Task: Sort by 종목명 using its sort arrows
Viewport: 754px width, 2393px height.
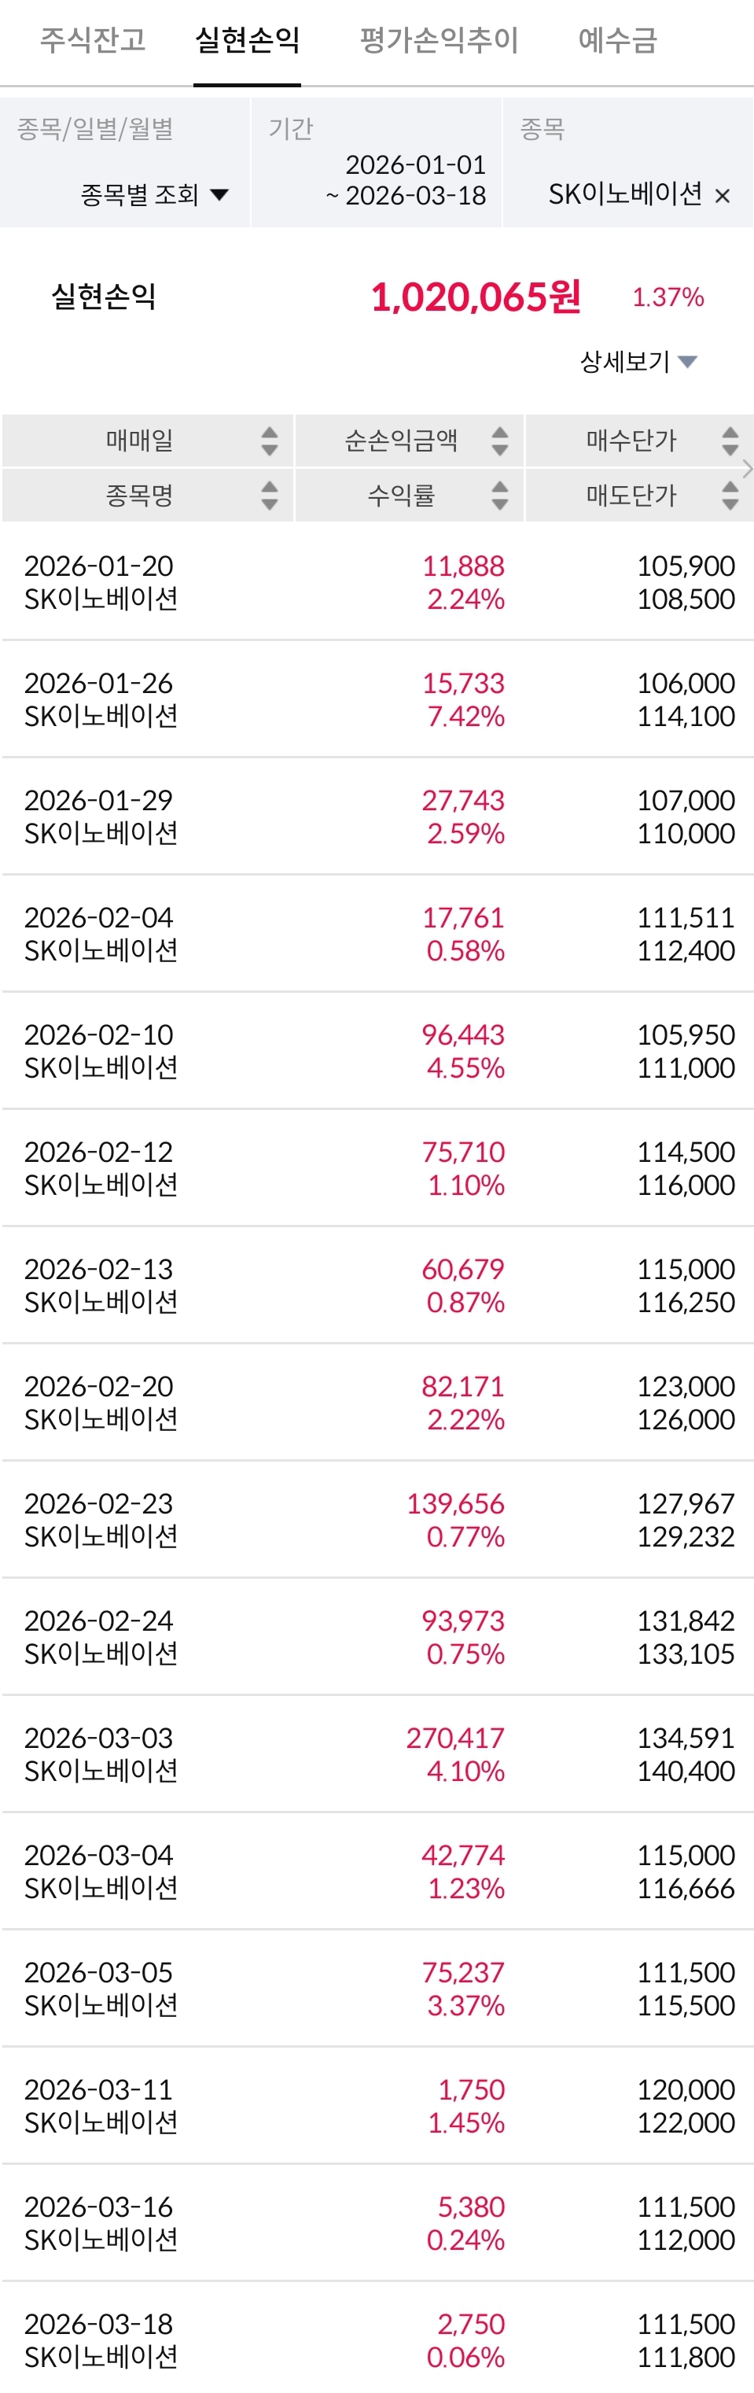Action: pyautogui.click(x=269, y=495)
